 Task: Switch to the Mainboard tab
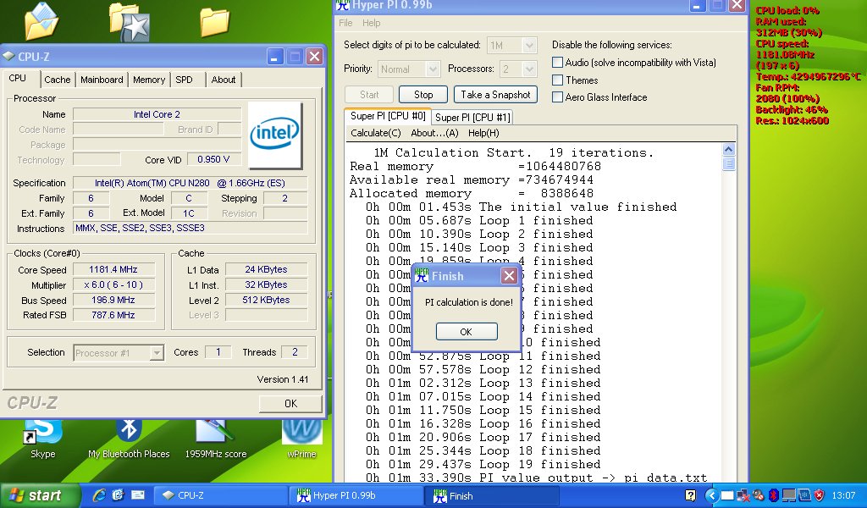click(102, 80)
